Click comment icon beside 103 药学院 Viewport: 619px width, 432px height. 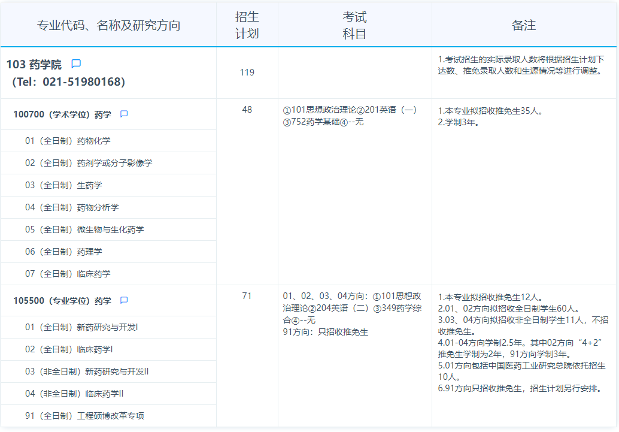[x=76, y=64]
